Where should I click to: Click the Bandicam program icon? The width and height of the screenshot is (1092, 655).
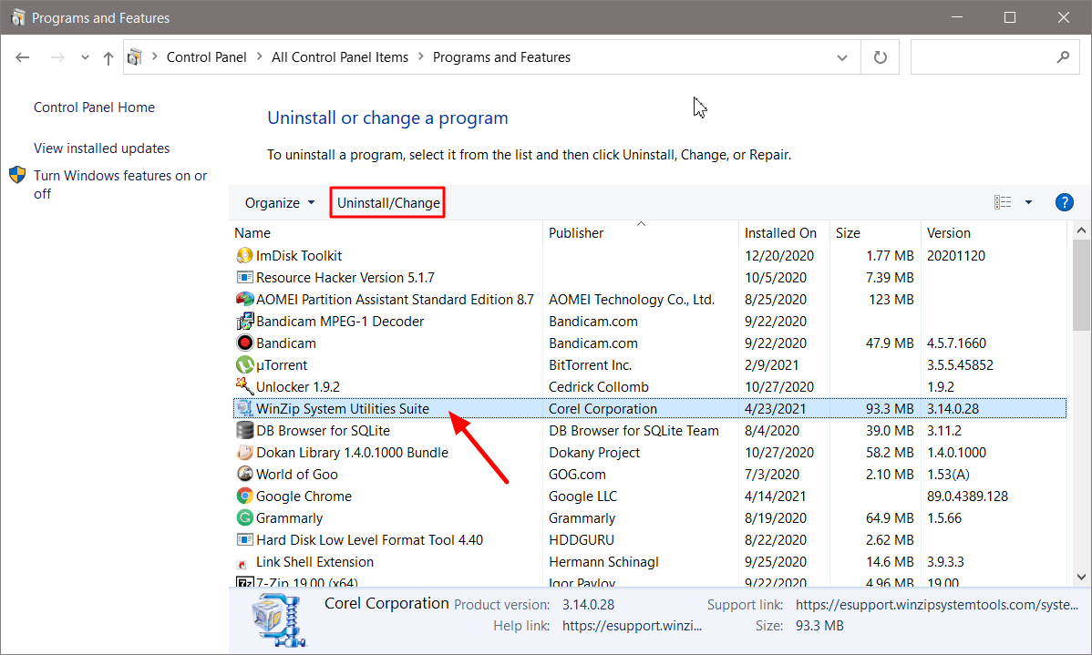point(243,343)
